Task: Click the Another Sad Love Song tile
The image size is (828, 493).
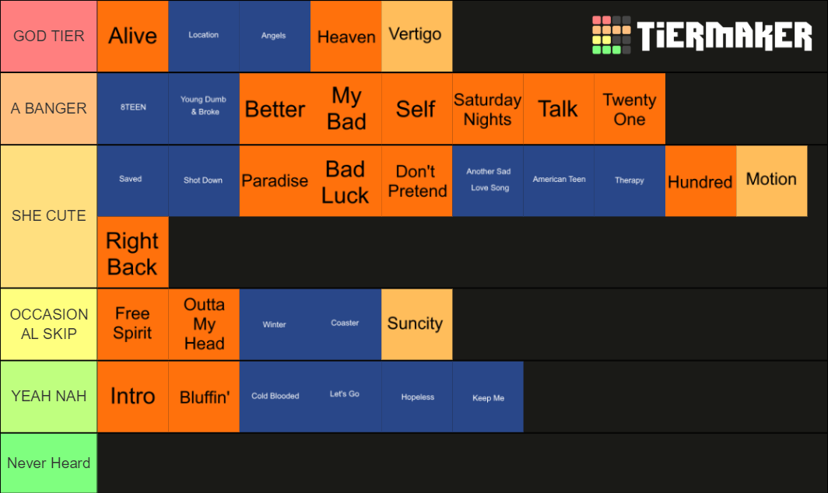Action: tap(487, 180)
